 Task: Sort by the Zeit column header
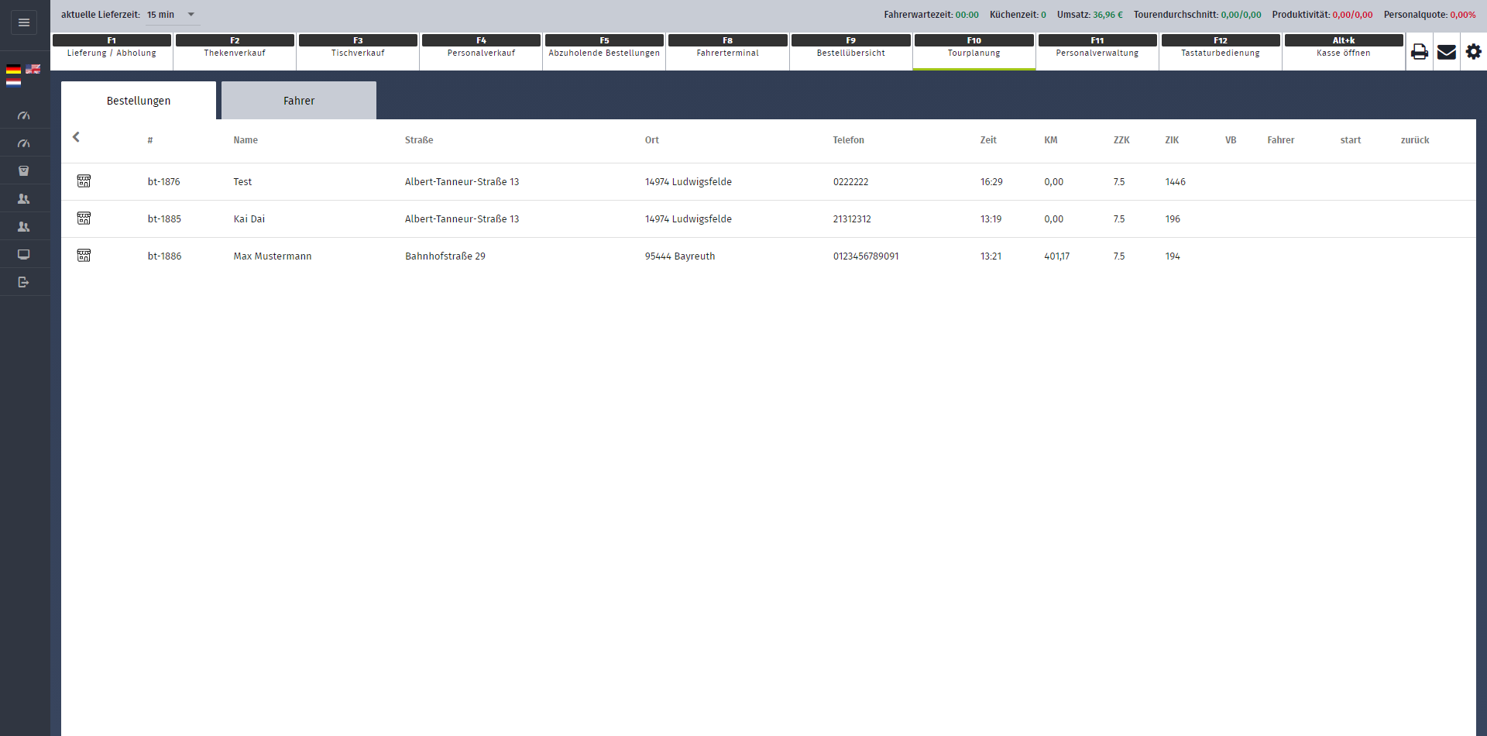pos(988,140)
